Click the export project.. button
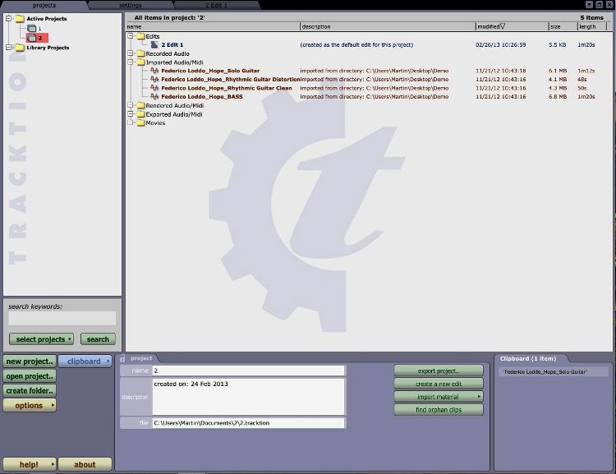The width and height of the screenshot is (616, 474). coord(439,370)
